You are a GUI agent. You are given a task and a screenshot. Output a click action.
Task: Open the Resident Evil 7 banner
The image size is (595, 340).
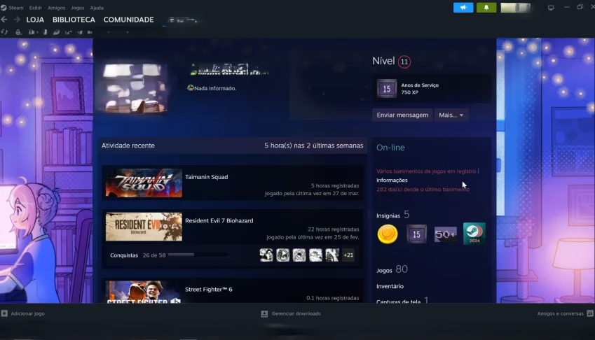(x=144, y=227)
